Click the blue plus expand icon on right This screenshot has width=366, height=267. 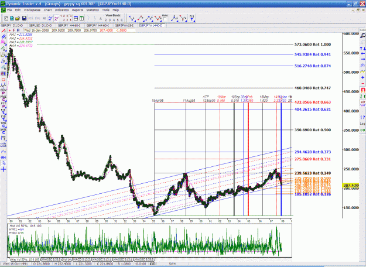(362, 77)
